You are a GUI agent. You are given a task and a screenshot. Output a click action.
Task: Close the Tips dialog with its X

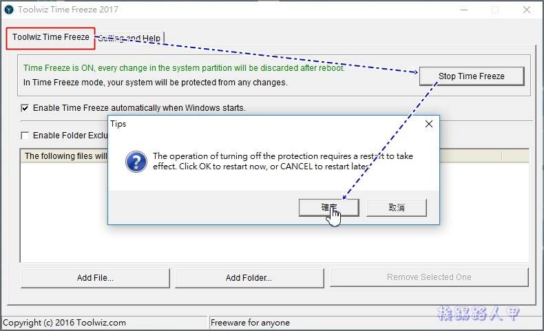[x=429, y=124]
